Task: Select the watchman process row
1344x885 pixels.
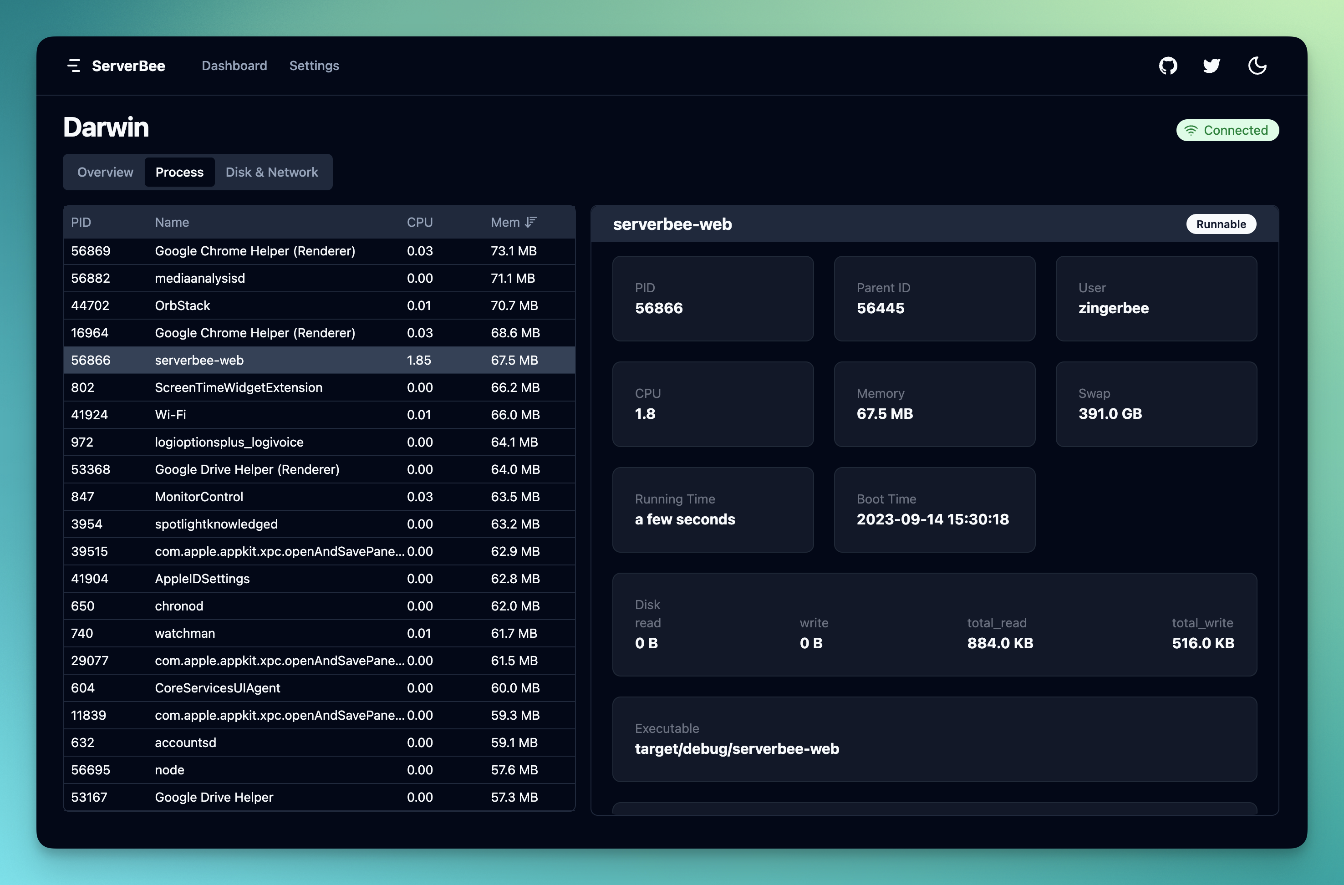Action: (319, 633)
